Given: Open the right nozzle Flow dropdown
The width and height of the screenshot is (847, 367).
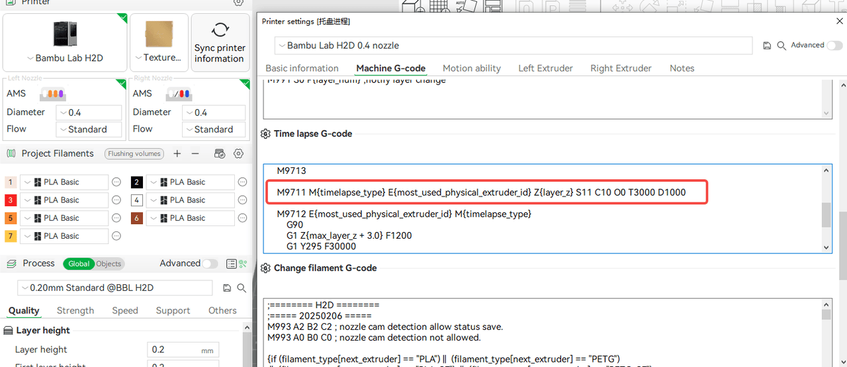Looking at the screenshot, I should [215, 130].
